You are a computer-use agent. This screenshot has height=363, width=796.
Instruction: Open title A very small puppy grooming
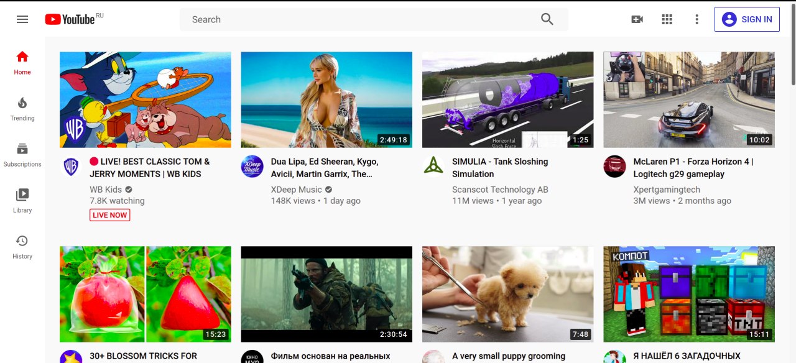509,356
